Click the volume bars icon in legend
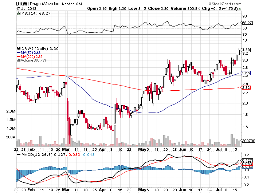 click(19, 60)
